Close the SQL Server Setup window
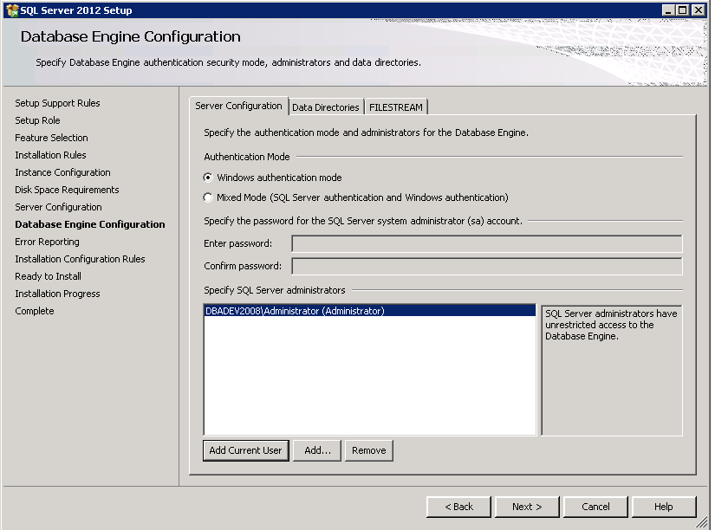The image size is (715, 530). click(699, 10)
